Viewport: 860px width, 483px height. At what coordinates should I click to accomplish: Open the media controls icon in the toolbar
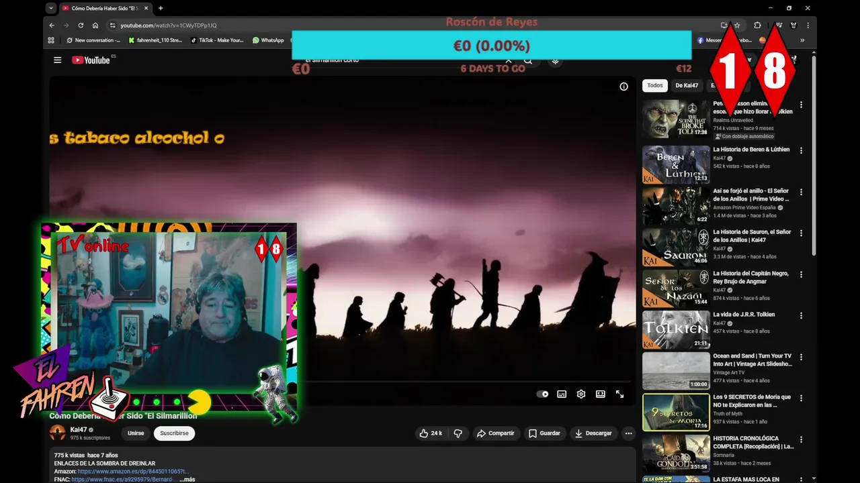(x=779, y=25)
